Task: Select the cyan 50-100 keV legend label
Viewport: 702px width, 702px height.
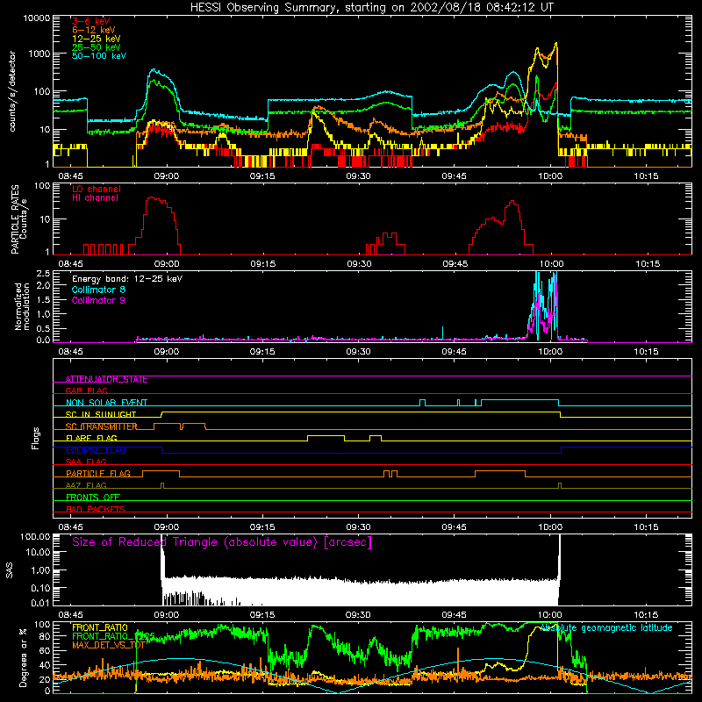Action: pos(99,56)
